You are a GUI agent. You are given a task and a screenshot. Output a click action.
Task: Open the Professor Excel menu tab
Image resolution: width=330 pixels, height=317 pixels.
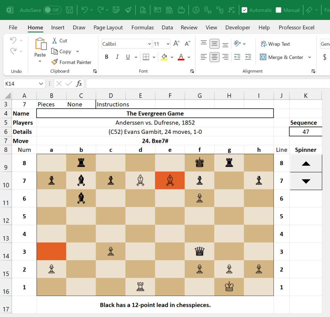(296, 27)
